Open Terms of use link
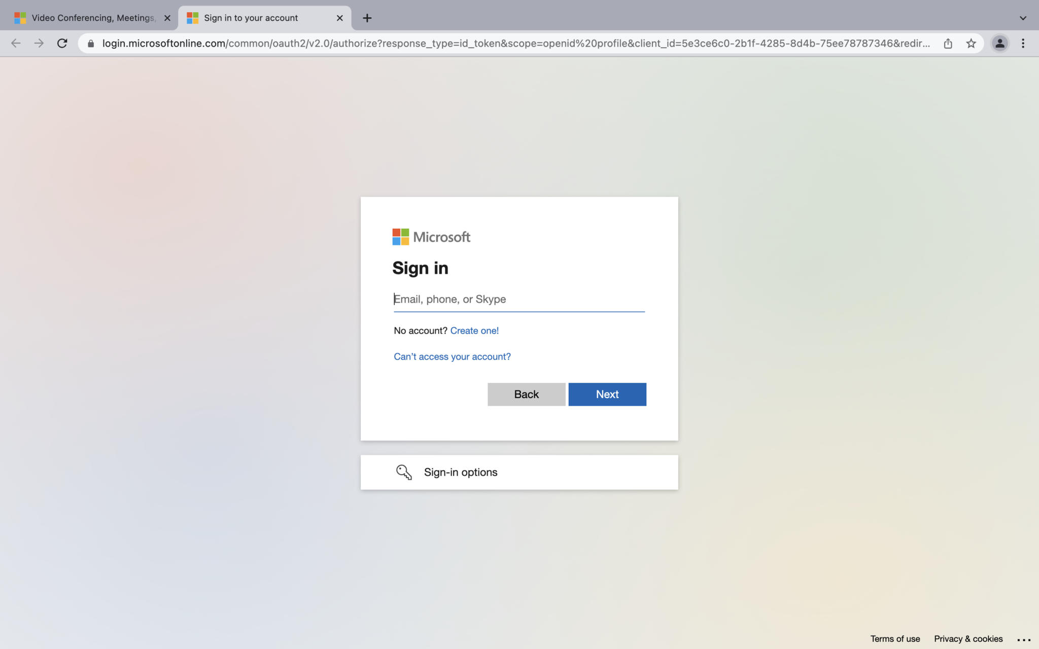 pyautogui.click(x=895, y=639)
